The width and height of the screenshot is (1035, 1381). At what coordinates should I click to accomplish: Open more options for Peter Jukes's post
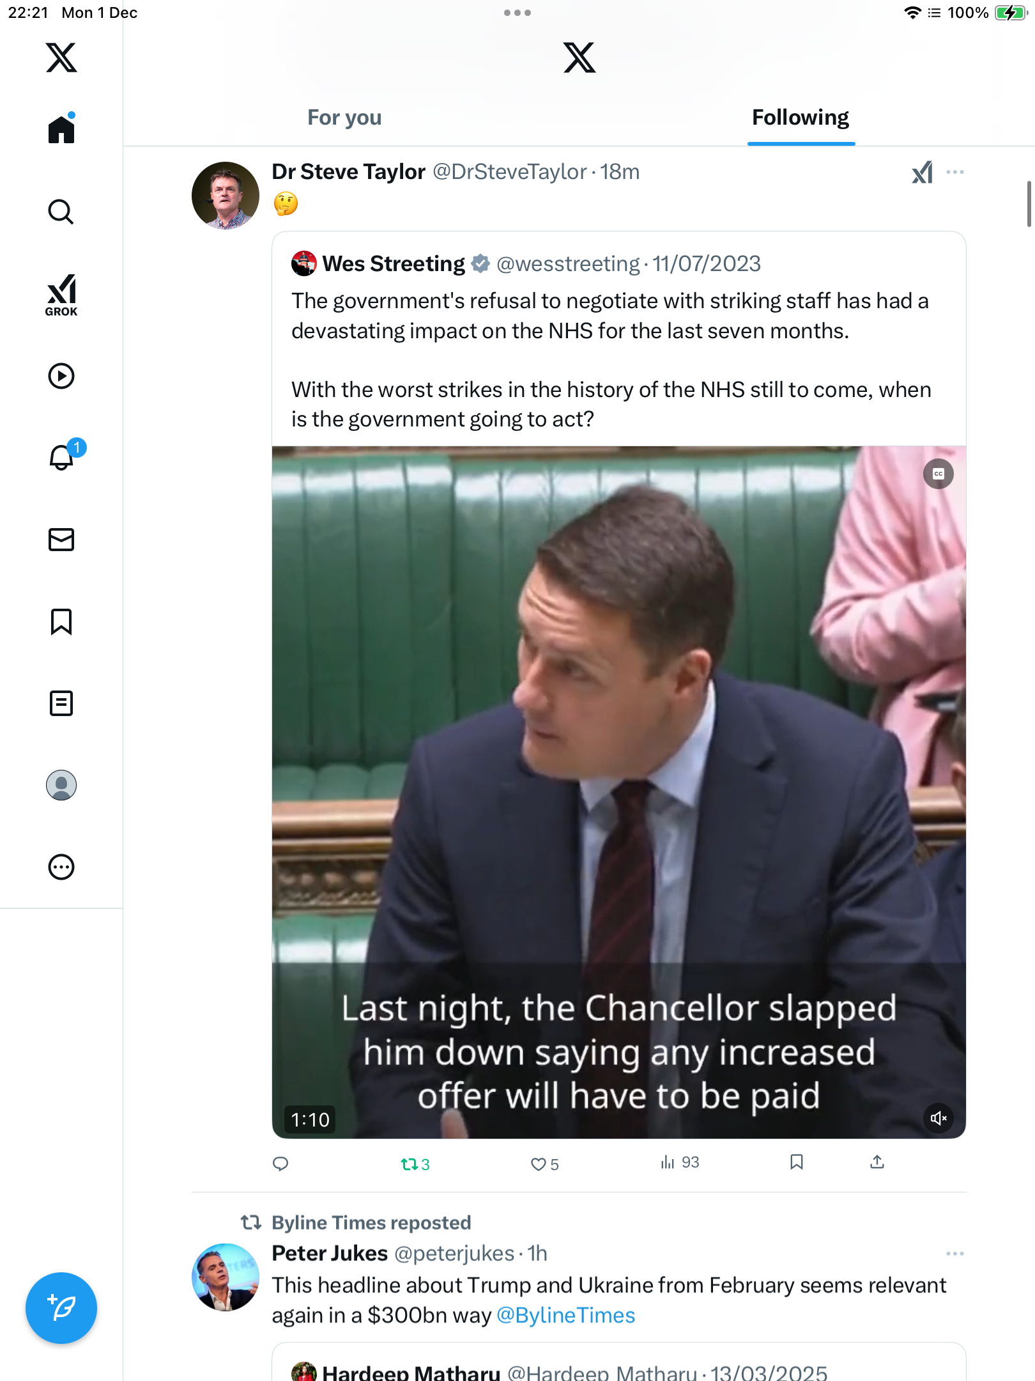955,1254
